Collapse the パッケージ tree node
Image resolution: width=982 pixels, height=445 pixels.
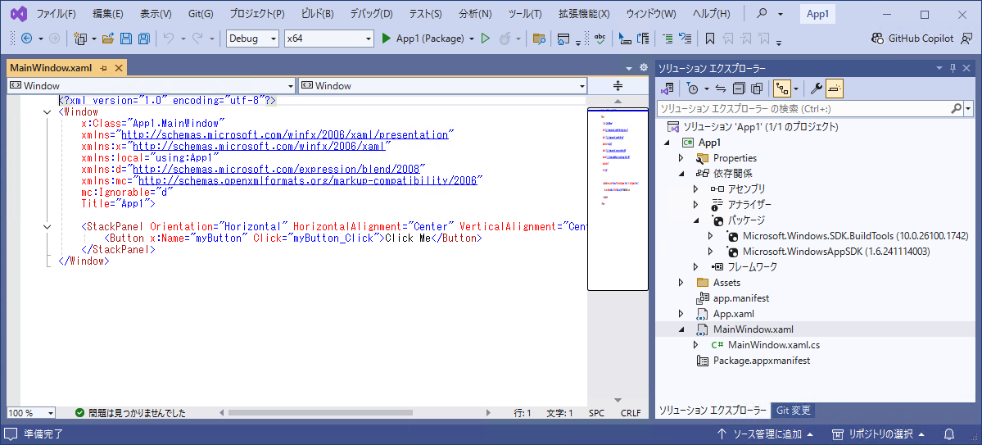pyautogui.click(x=695, y=220)
